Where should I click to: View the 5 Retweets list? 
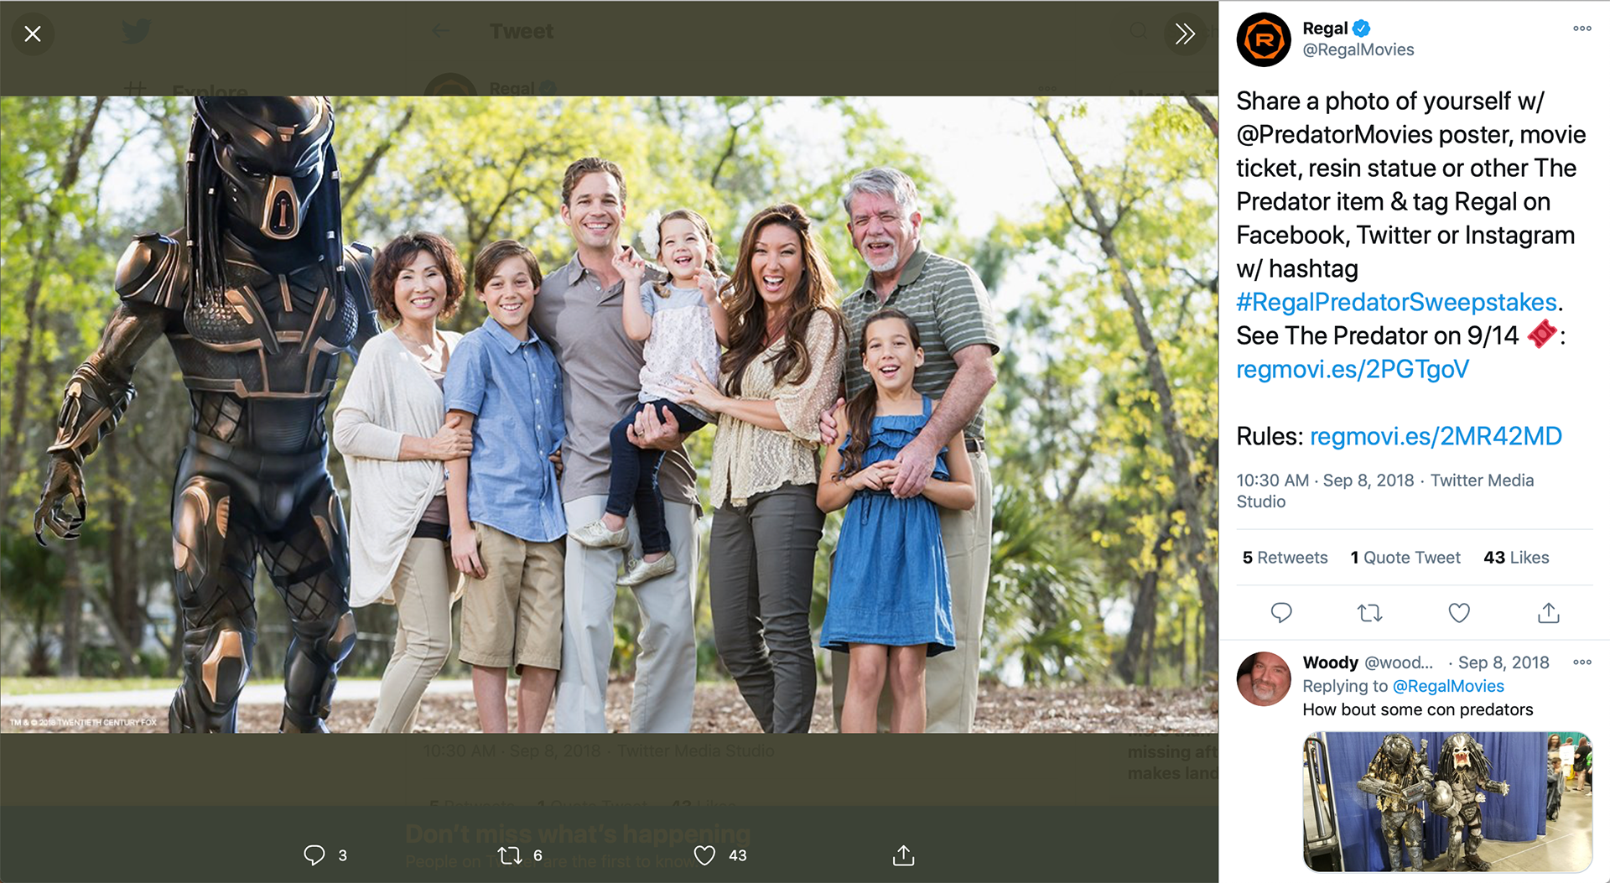click(1285, 558)
